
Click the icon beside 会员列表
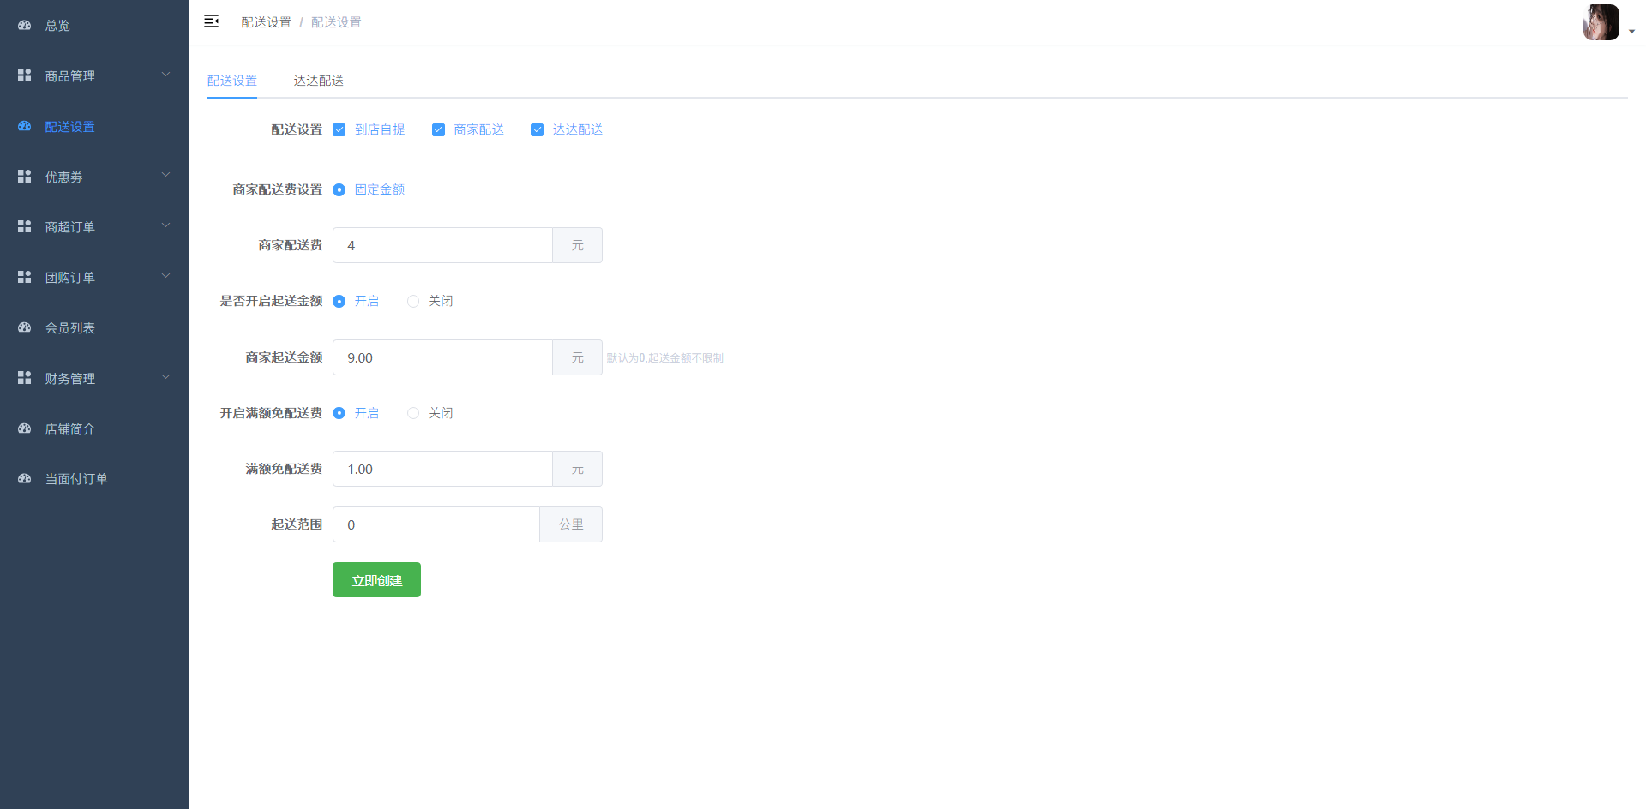[x=25, y=327]
